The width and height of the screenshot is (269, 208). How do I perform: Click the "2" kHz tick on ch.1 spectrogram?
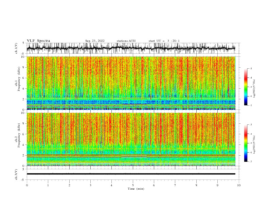24,99
